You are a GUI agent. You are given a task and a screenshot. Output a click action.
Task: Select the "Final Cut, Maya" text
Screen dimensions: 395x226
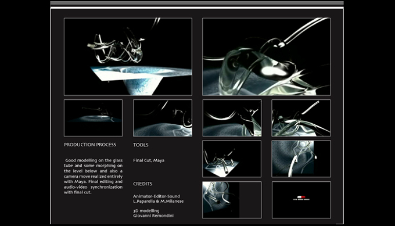(x=149, y=160)
